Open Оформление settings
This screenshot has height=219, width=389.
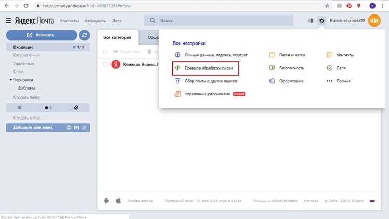[x=291, y=81]
